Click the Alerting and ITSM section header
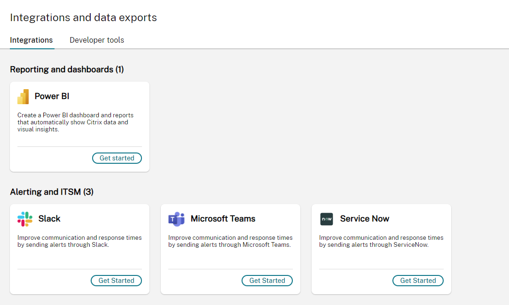This screenshot has width=509, height=305. click(52, 191)
